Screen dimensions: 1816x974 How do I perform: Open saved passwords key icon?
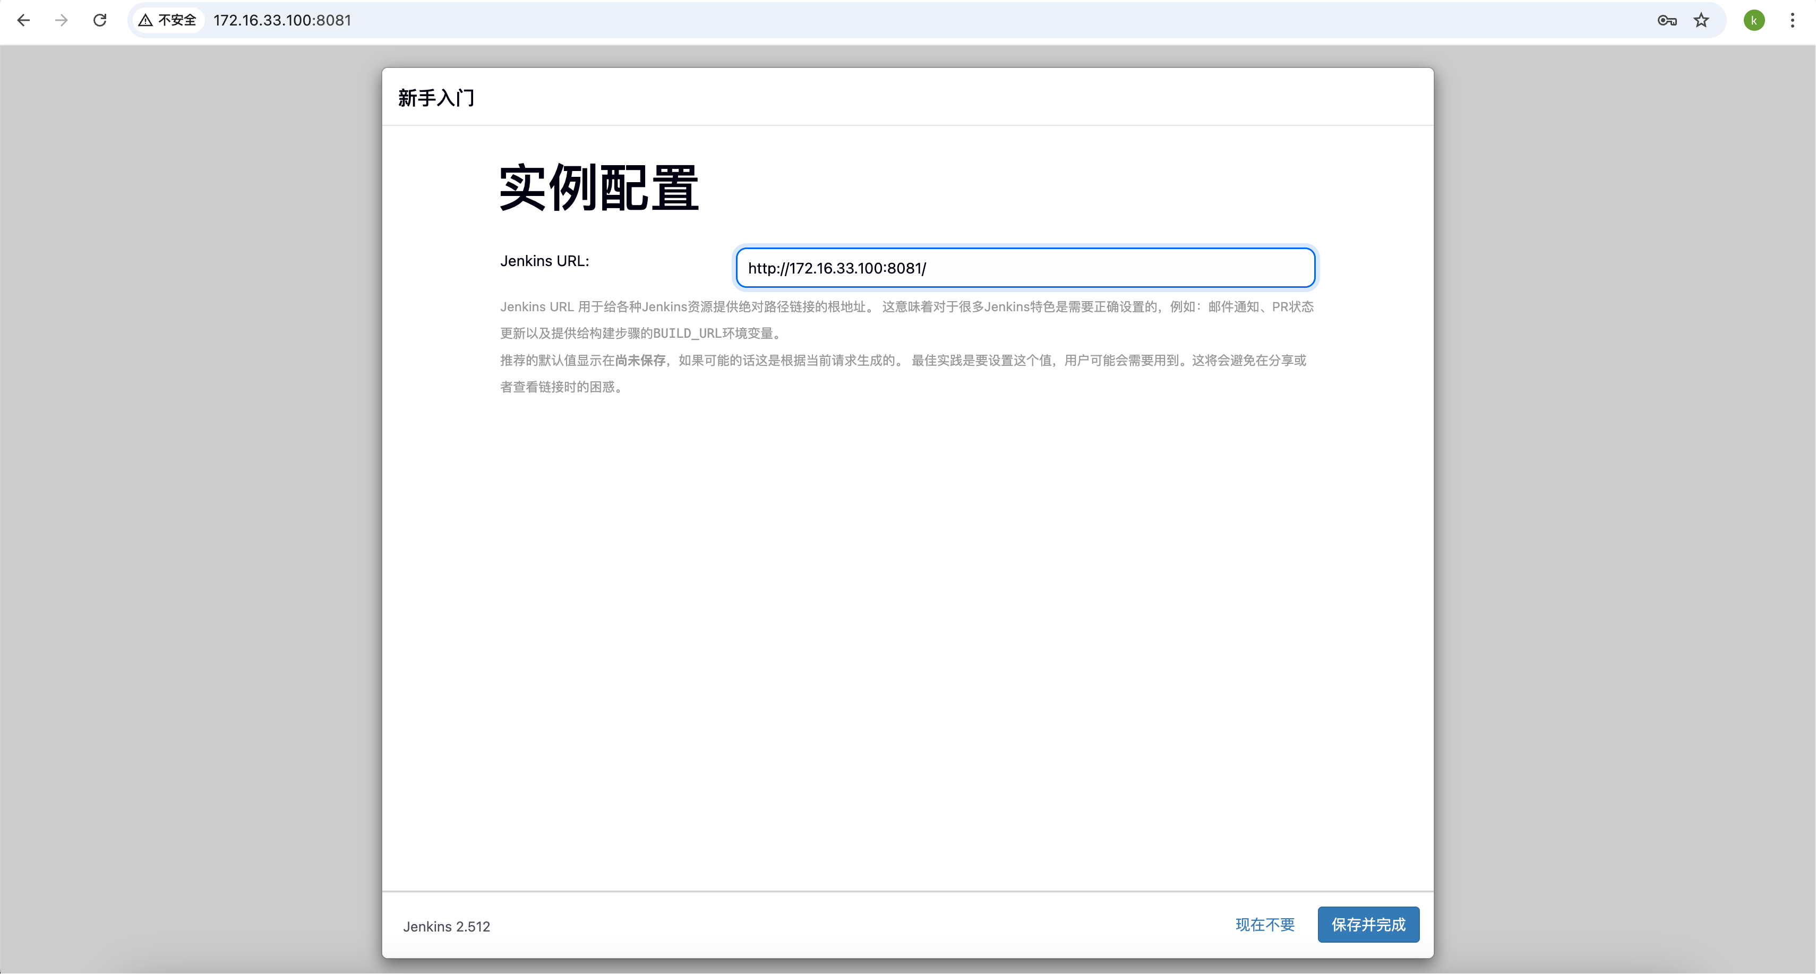(1667, 21)
